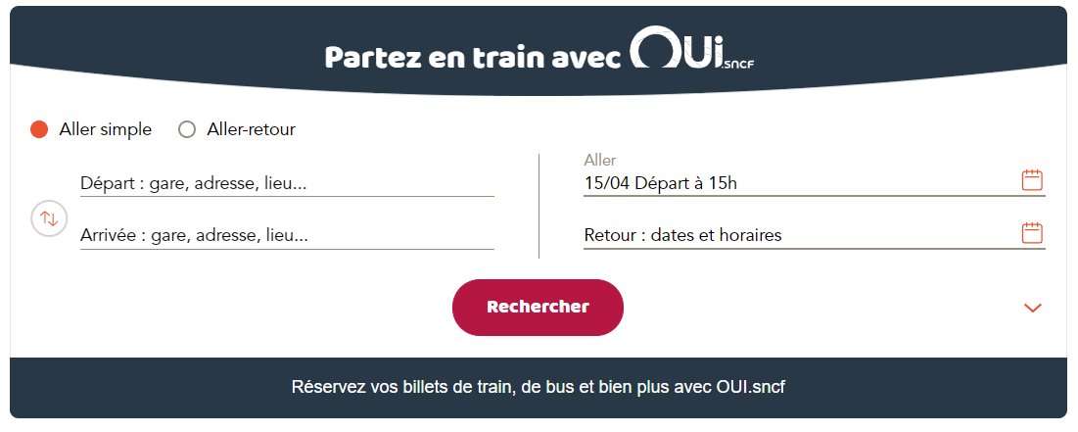Click the dark footer banner

click(539, 387)
